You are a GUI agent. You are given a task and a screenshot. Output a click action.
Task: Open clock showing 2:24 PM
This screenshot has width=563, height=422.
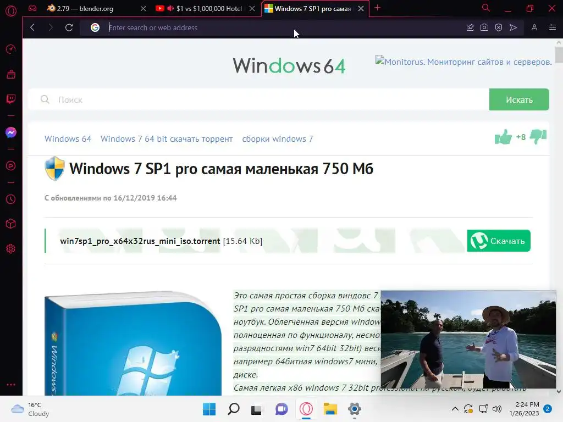(524, 409)
